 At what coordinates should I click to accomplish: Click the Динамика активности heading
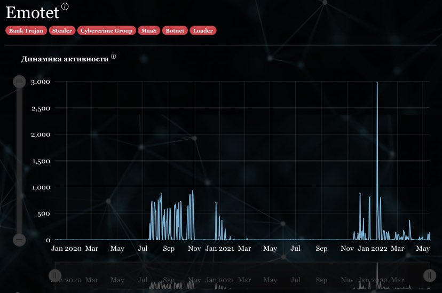(x=65, y=59)
